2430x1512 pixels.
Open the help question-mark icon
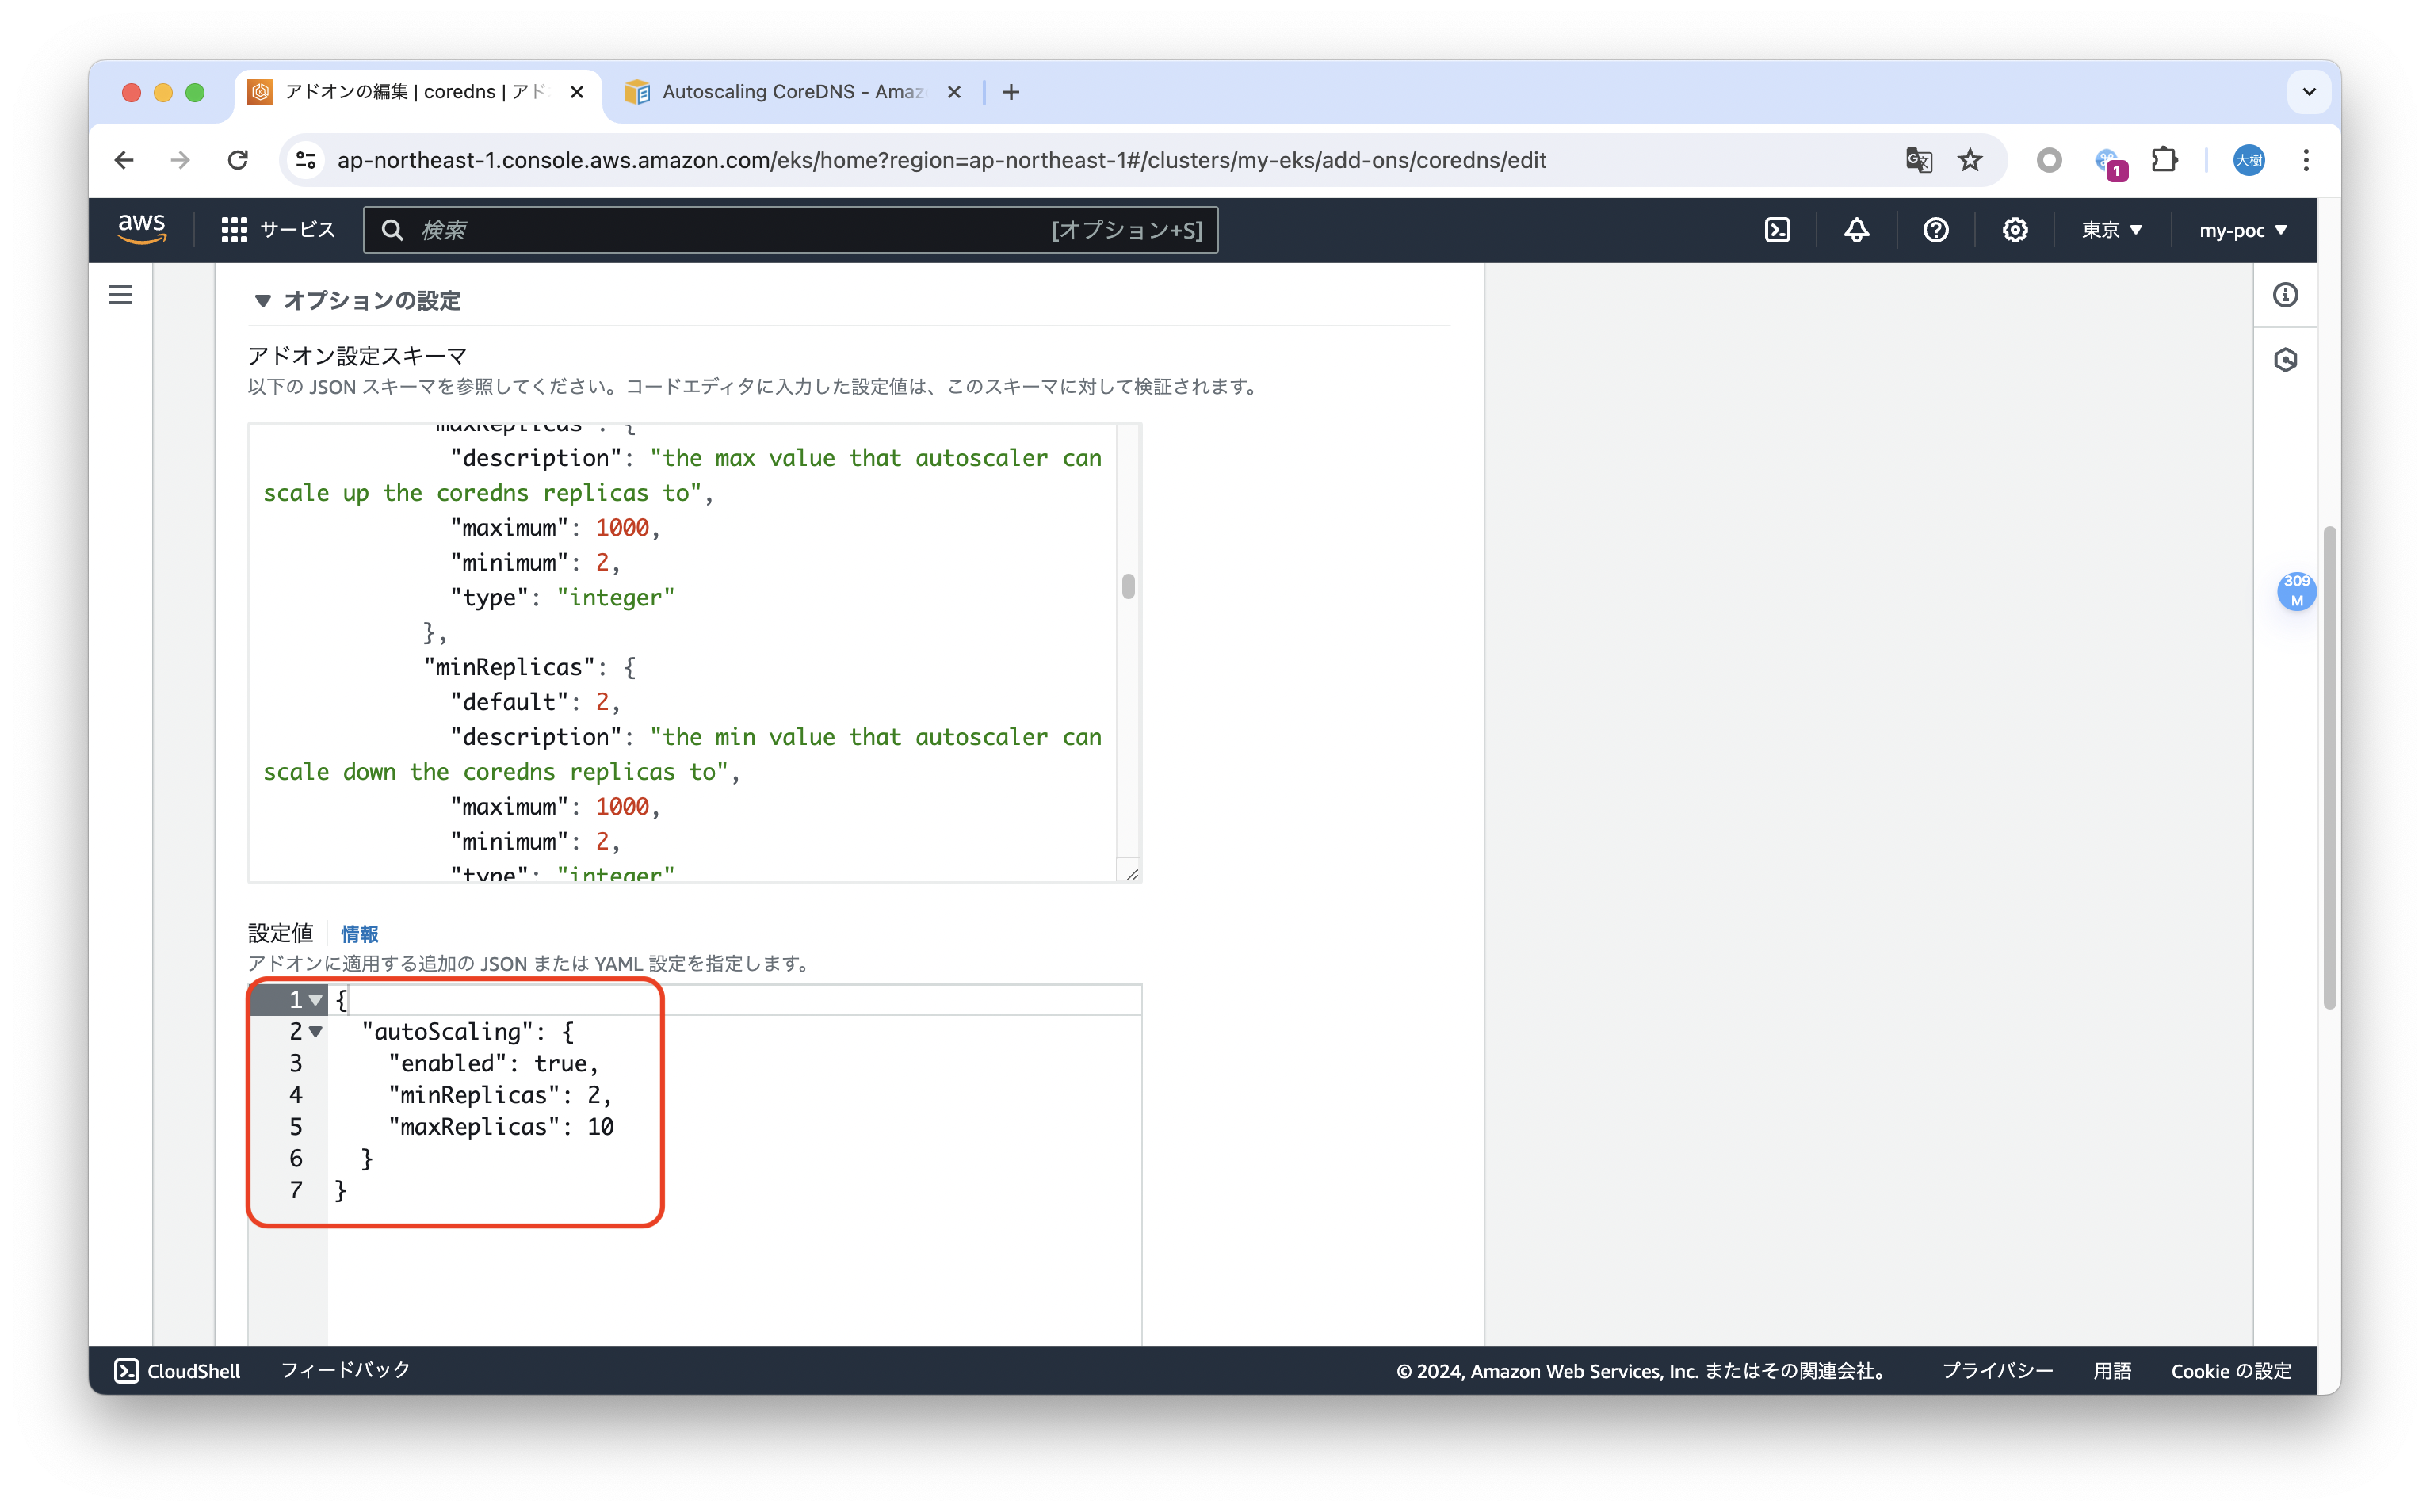pos(1936,230)
